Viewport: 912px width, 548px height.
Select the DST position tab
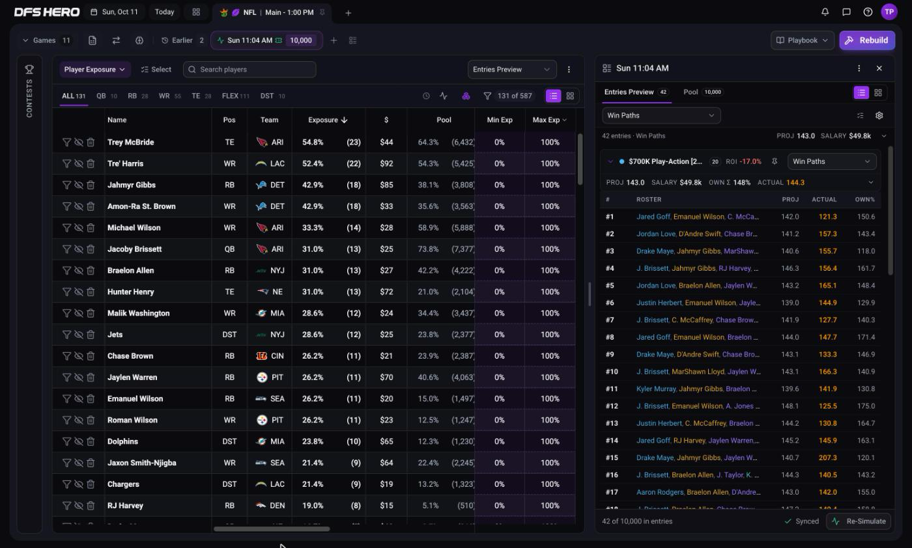[272, 96]
